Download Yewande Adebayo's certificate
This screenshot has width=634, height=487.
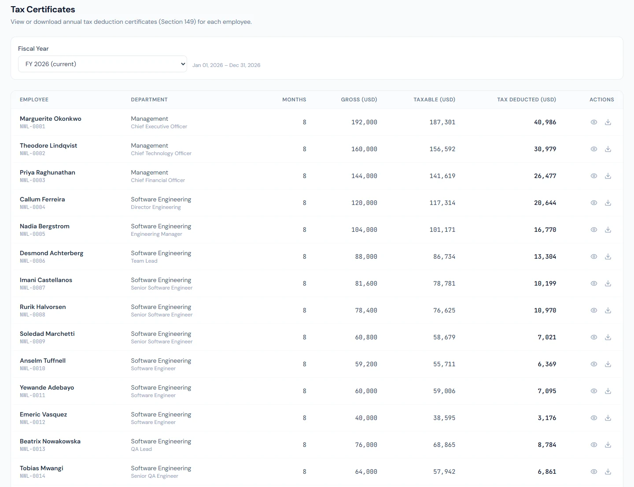click(x=608, y=391)
